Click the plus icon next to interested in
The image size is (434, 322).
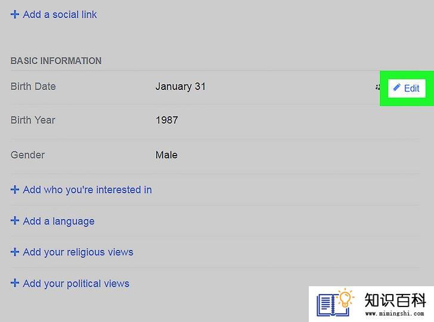pos(15,190)
